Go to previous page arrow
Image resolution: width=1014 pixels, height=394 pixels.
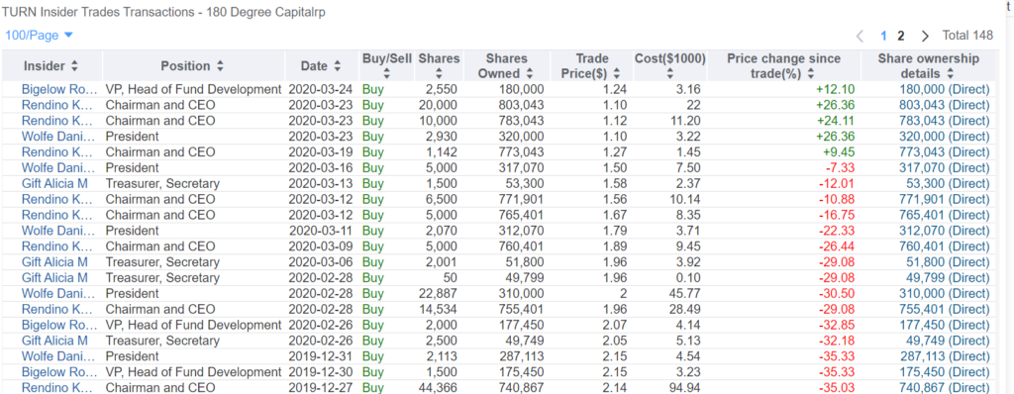pos(860,37)
